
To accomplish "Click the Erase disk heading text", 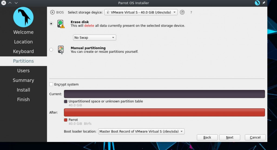I will (80, 22).
